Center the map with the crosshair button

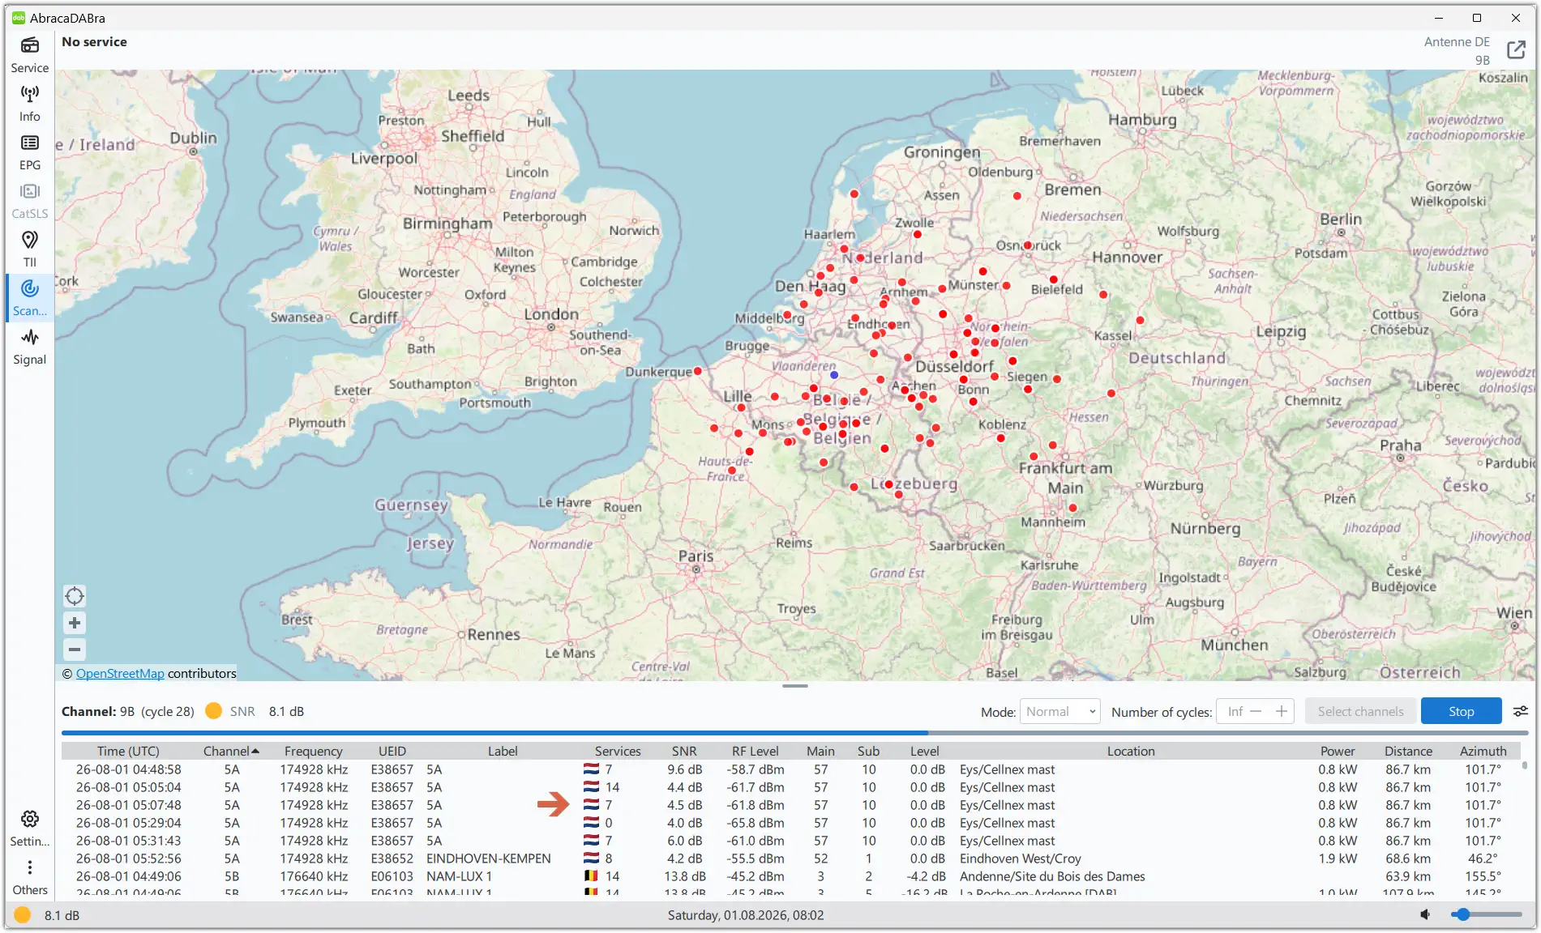[75, 597]
